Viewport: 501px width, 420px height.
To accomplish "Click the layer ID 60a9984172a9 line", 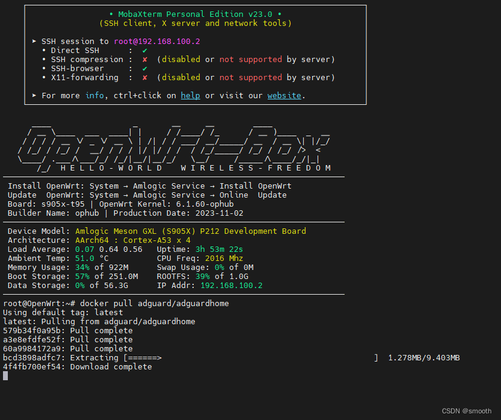I will [68, 349].
